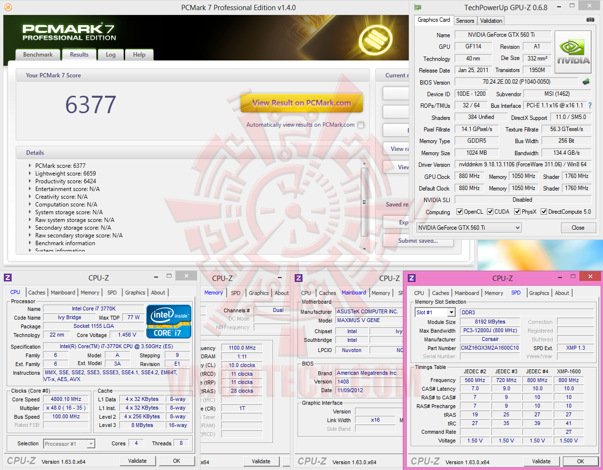Click Validate in the pink SPD CPU-Z window
The width and height of the screenshot is (603, 470).
point(541,461)
